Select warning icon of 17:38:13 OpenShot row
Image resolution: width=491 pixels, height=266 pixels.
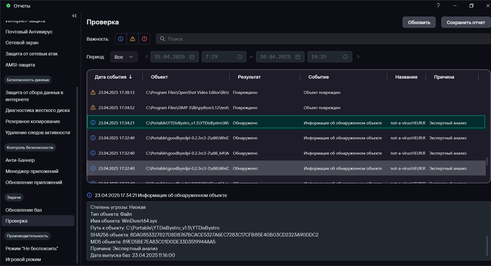(x=93, y=92)
